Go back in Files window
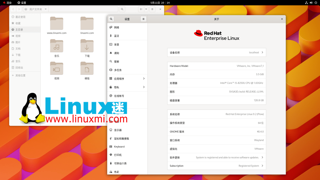 [x=13, y=9]
